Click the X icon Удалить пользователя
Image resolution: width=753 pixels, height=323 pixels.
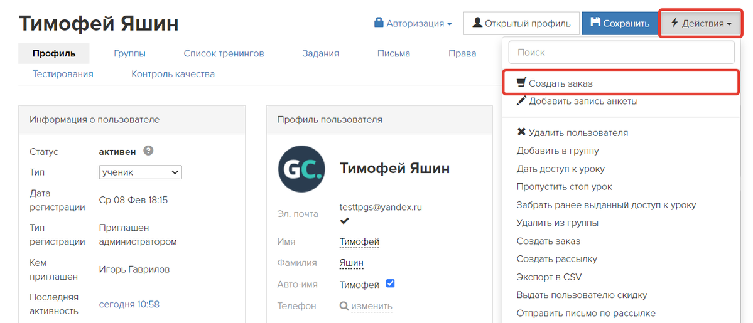point(521,132)
